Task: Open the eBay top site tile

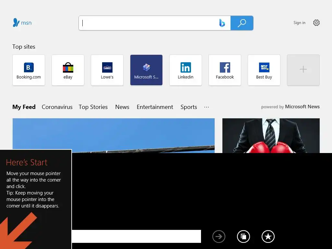Action: 68,70
